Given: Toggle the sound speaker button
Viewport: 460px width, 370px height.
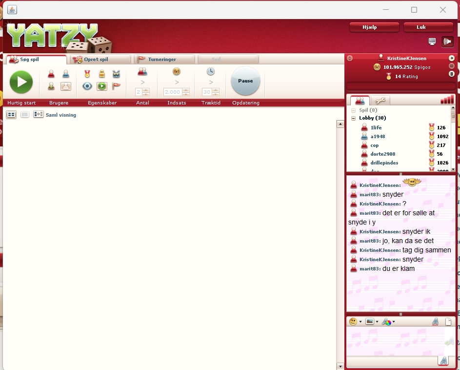Looking at the screenshot, I should [x=447, y=41].
